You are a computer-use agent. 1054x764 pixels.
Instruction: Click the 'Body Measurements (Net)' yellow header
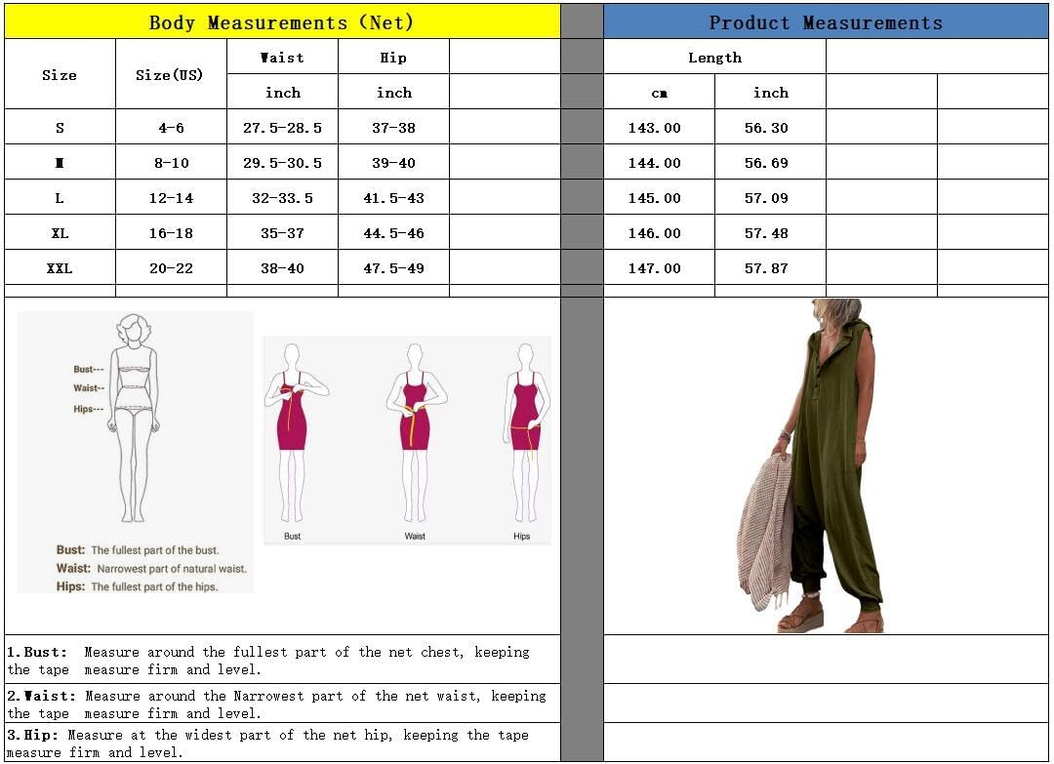pyautogui.click(x=282, y=22)
